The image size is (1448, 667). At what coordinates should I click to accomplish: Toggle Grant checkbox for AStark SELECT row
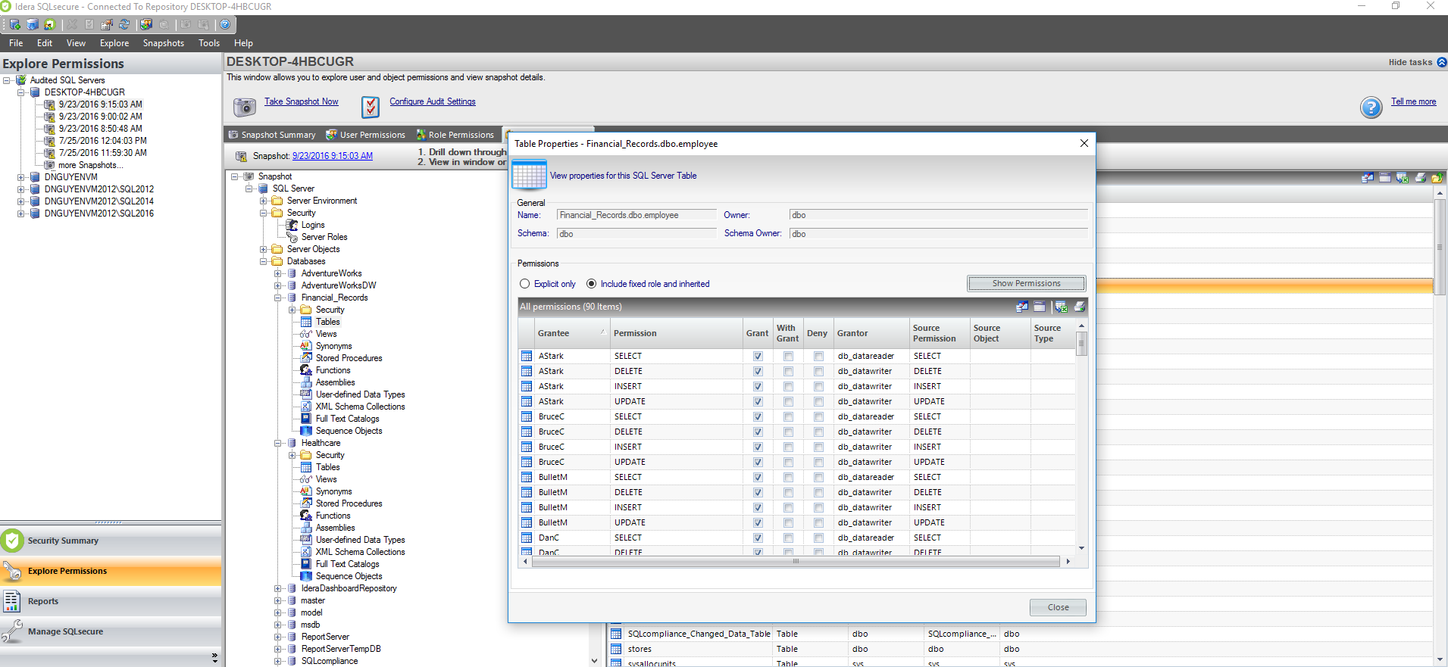(x=758, y=356)
